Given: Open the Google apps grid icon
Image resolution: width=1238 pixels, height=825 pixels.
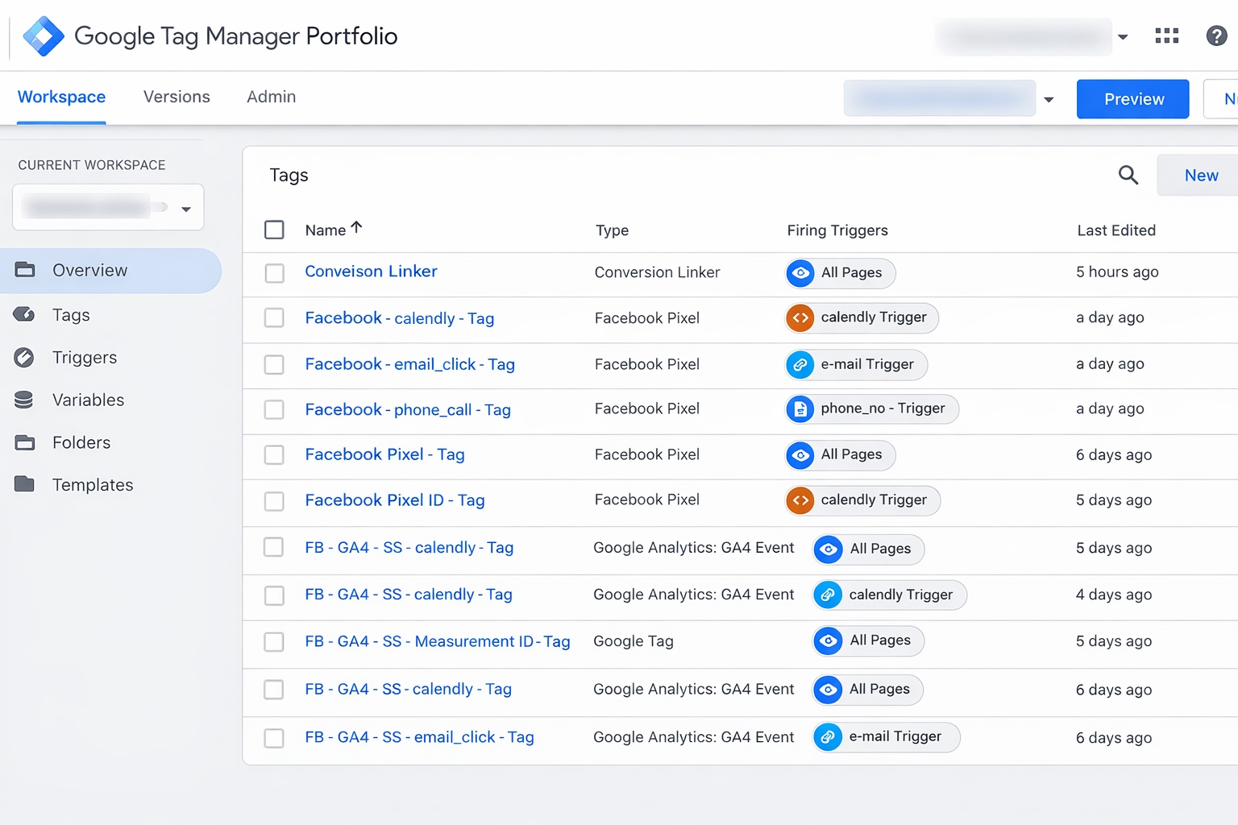Looking at the screenshot, I should click(1166, 35).
